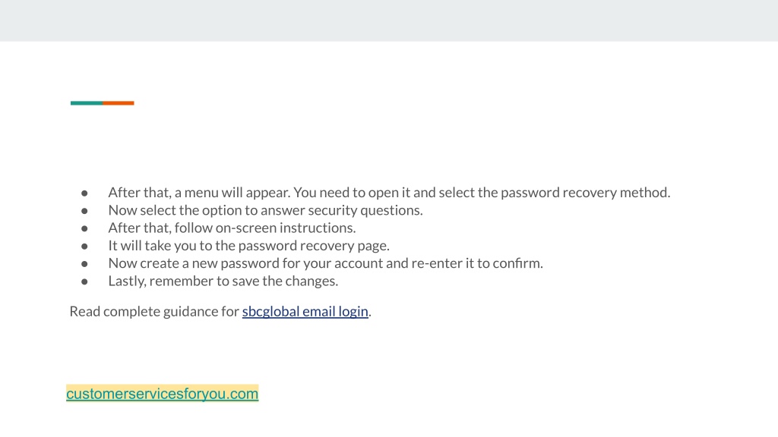
Task: Click the words 'Now create a new password'
Action: click(x=194, y=263)
